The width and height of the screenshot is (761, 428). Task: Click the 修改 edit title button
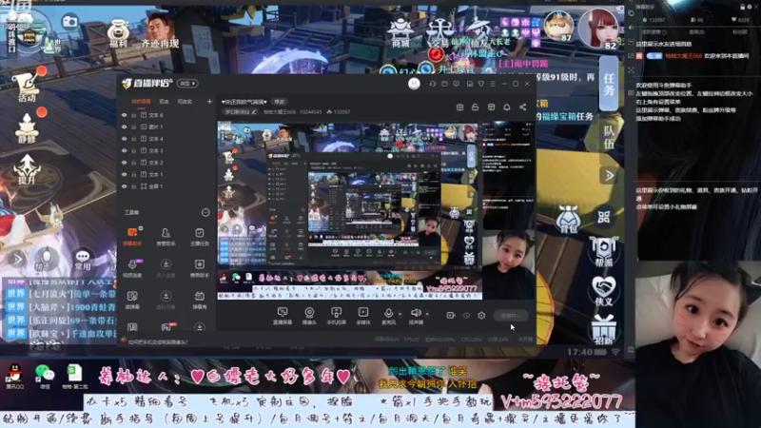click(x=280, y=102)
